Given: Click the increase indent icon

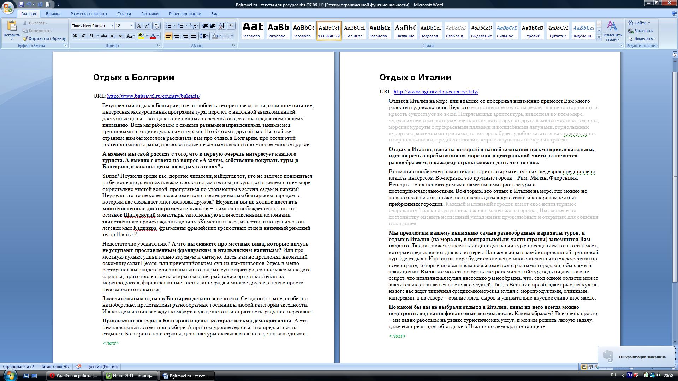Looking at the screenshot, I should coord(213,26).
